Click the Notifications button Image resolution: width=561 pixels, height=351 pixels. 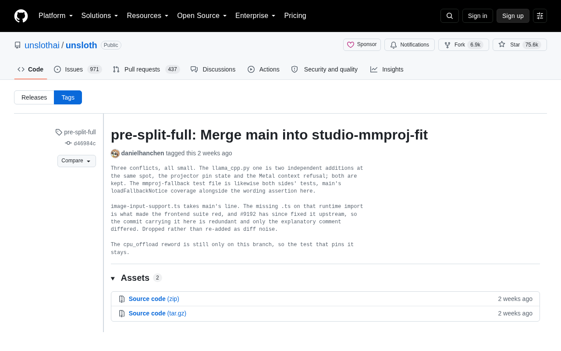point(409,45)
